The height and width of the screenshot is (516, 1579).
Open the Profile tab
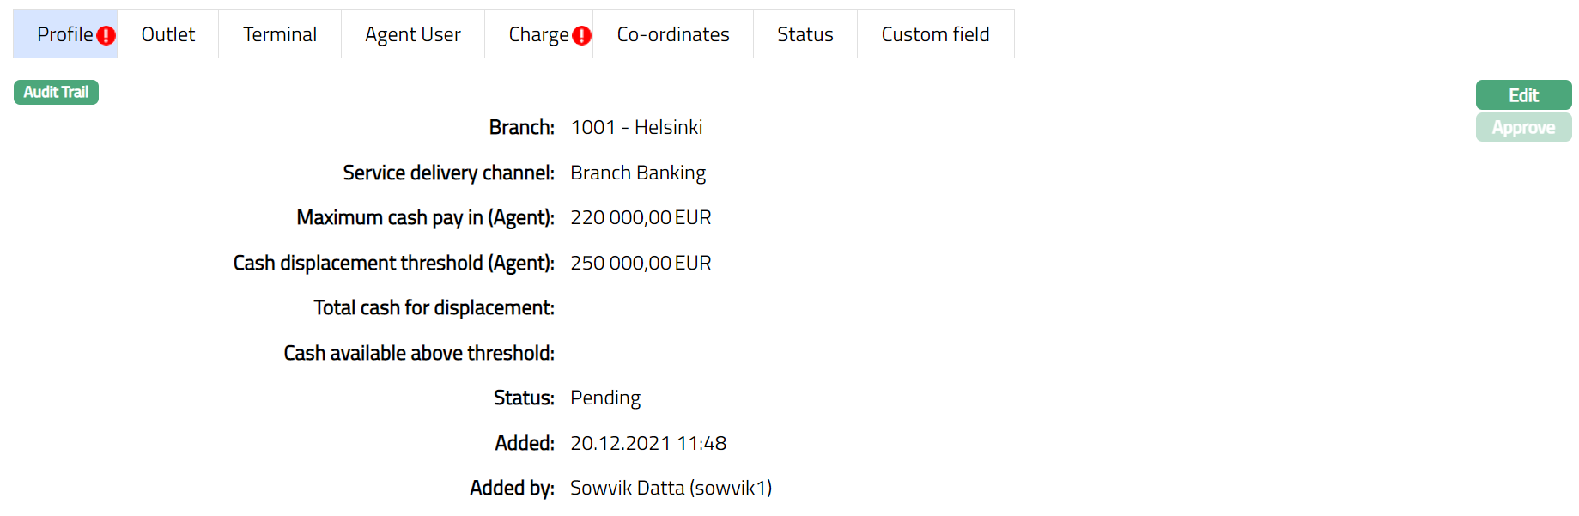point(64,34)
